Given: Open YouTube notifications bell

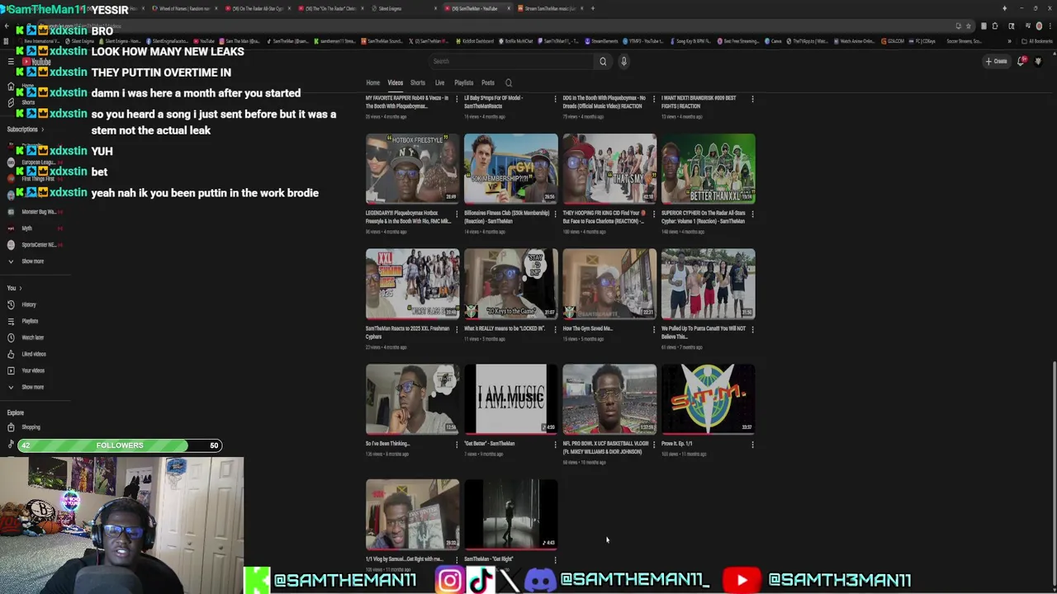Looking at the screenshot, I should click(1021, 61).
